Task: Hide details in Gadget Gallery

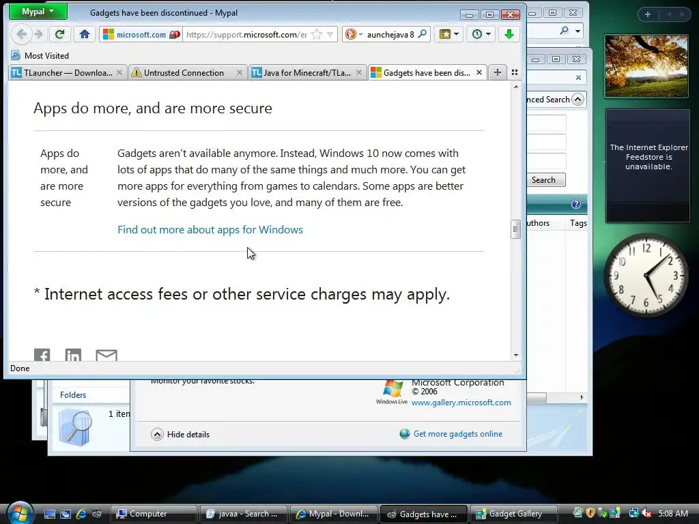Action: (x=180, y=435)
